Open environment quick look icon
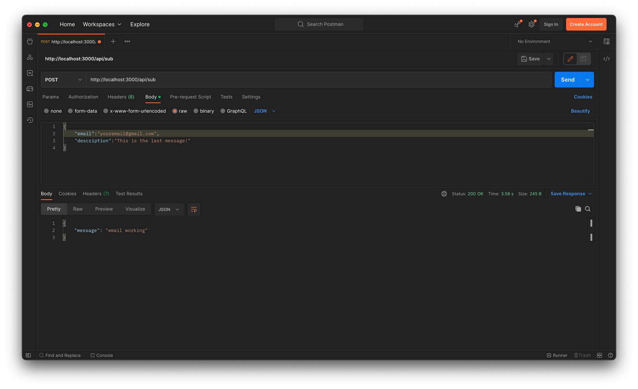This screenshot has width=638, height=389. [606, 42]
